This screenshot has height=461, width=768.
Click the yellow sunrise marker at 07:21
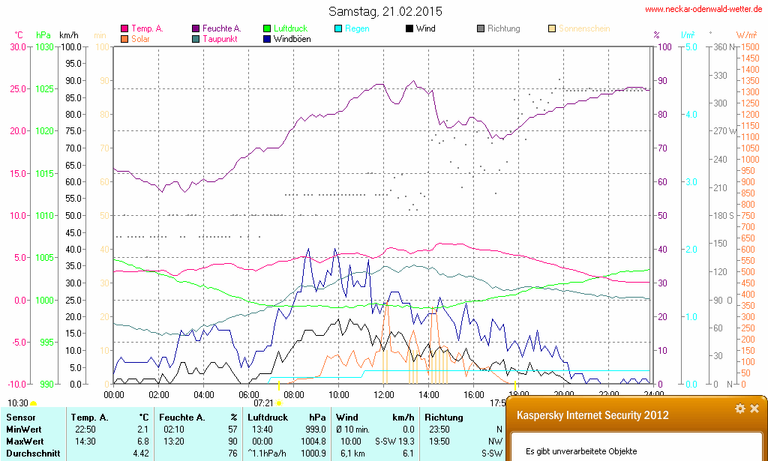279,403
